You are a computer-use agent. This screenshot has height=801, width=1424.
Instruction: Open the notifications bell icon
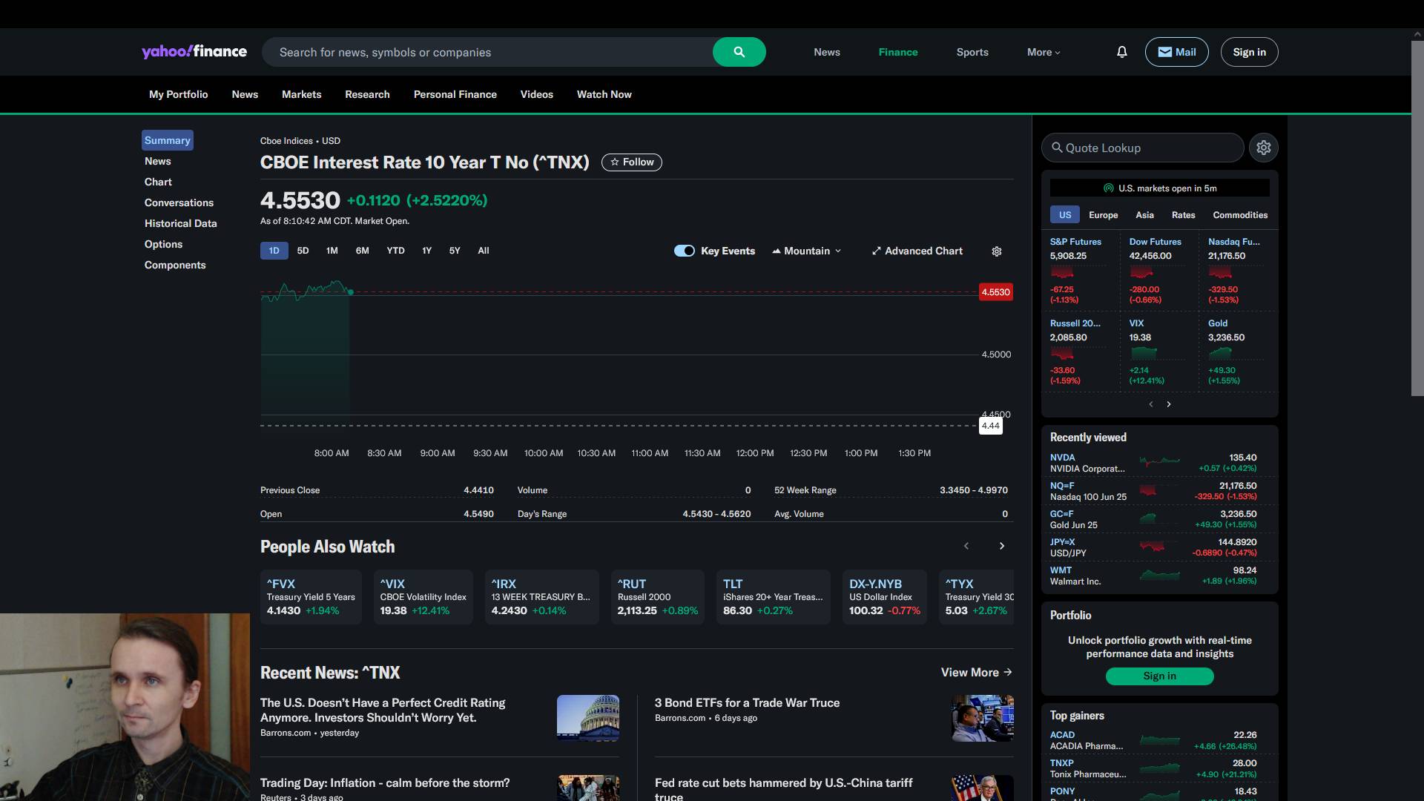pyautogui.click(x=1121, y=52)
